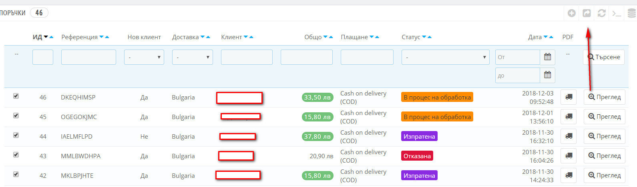Click date 2018-12-03 09:52:48

pos(538,97)
